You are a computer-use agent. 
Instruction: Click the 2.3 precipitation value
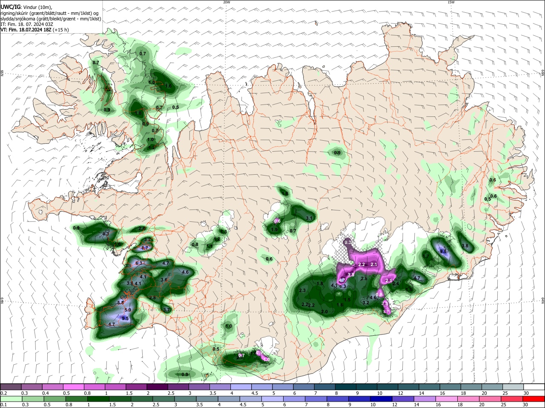coord(303,290)
